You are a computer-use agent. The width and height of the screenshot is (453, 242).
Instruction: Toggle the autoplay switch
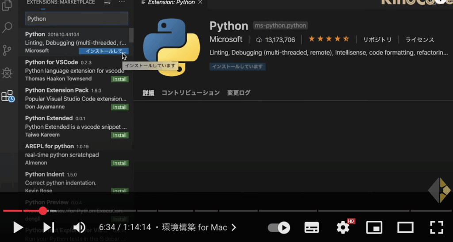(279, 227)
